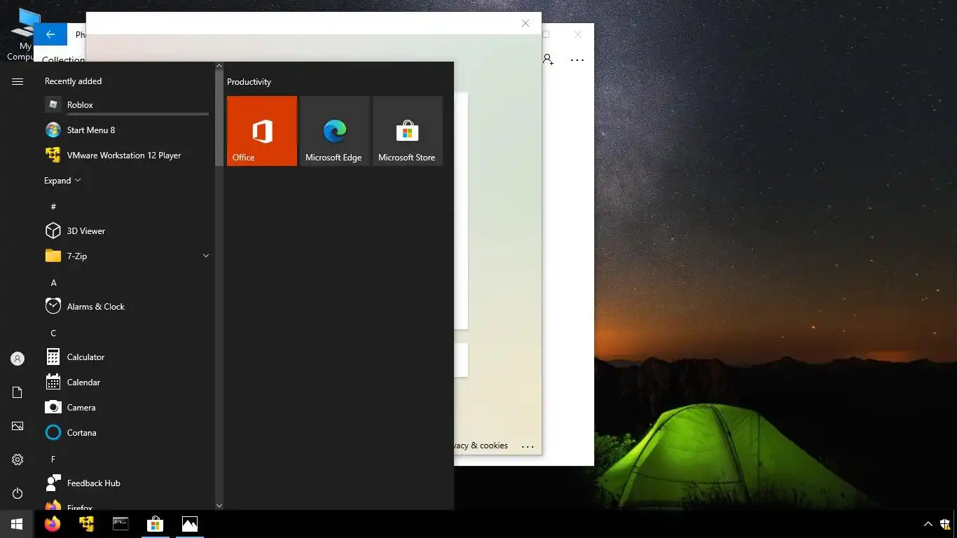
Task: Open the Collection tab in Photos
Action: pyautogui.click(x=64, y=60)
